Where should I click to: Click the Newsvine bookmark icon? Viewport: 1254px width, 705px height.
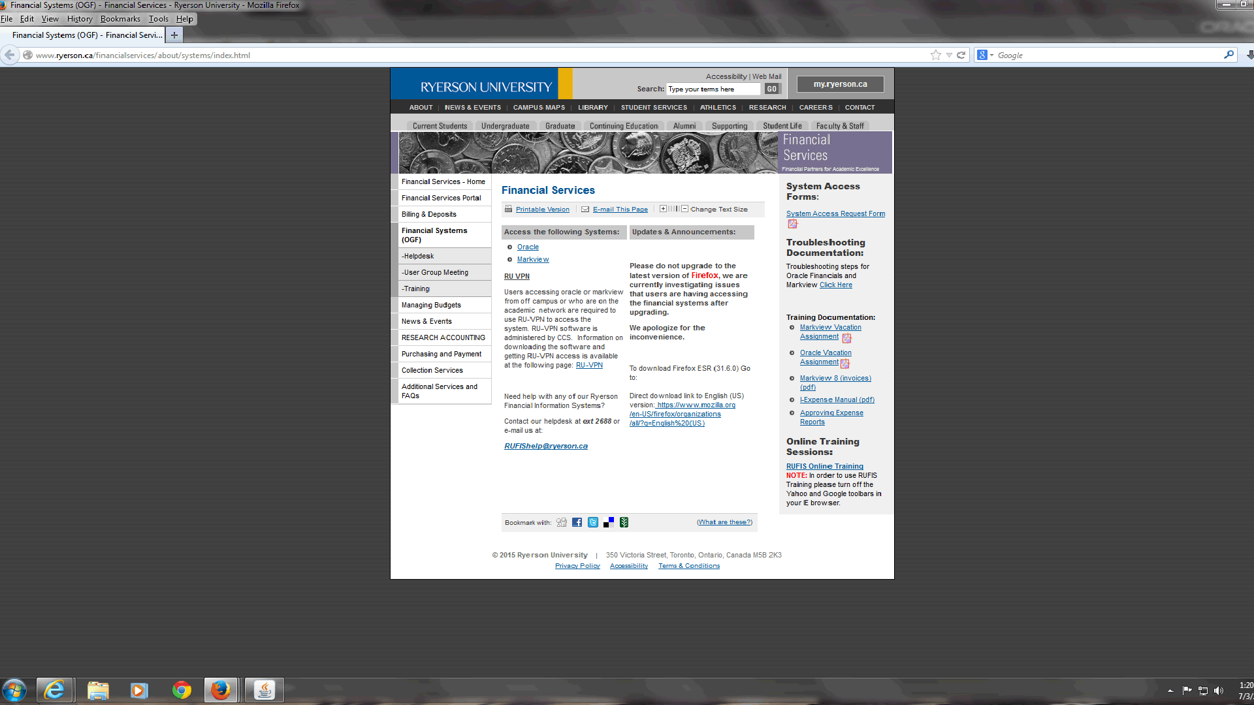tap(624, 522)
